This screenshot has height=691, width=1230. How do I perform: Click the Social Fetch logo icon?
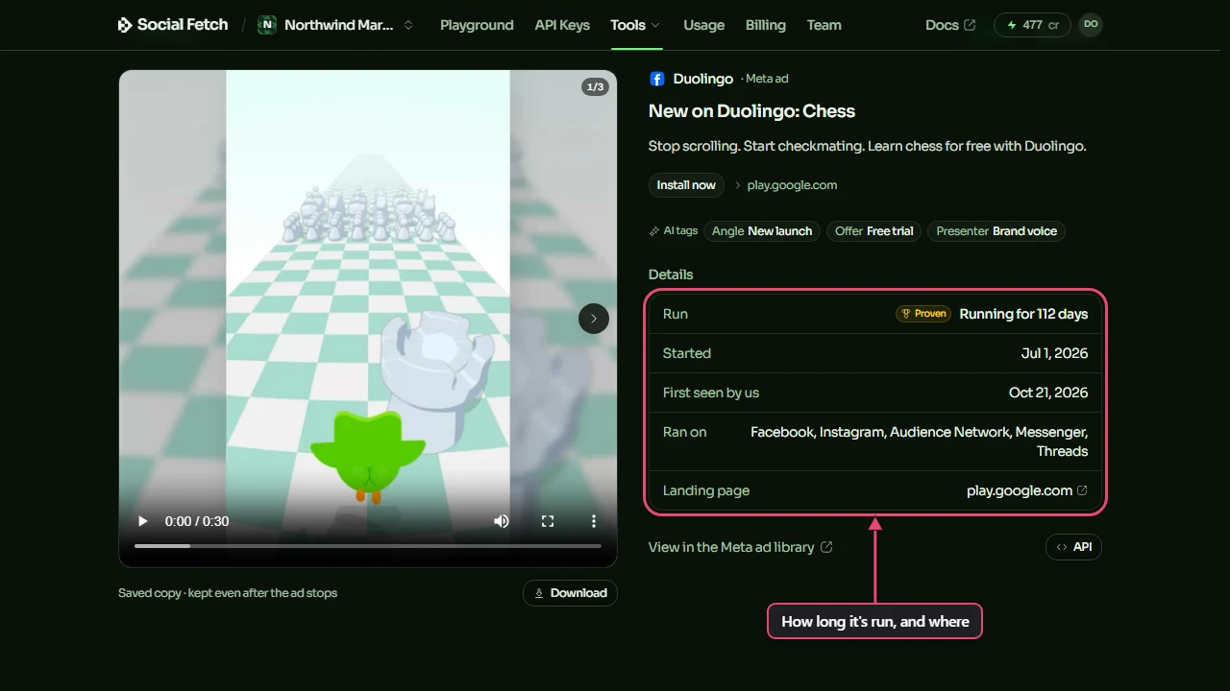pos(125,25)
